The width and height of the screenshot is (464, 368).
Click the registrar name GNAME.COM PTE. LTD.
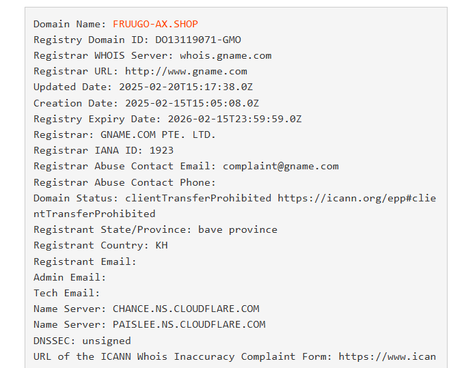(159, 135)
